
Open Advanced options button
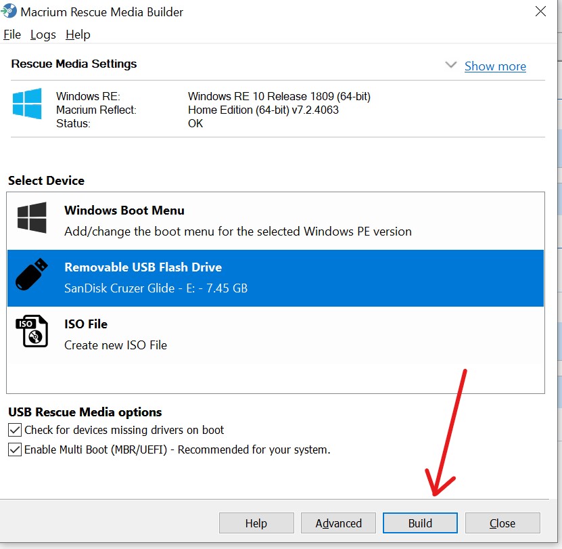[338, 523]
